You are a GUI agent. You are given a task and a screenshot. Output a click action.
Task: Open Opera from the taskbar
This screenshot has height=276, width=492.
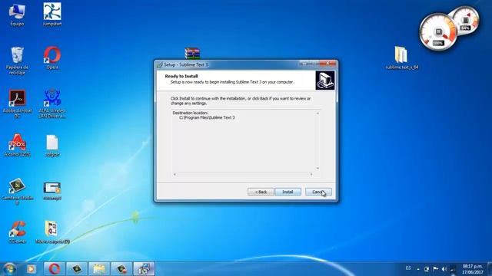55,269
